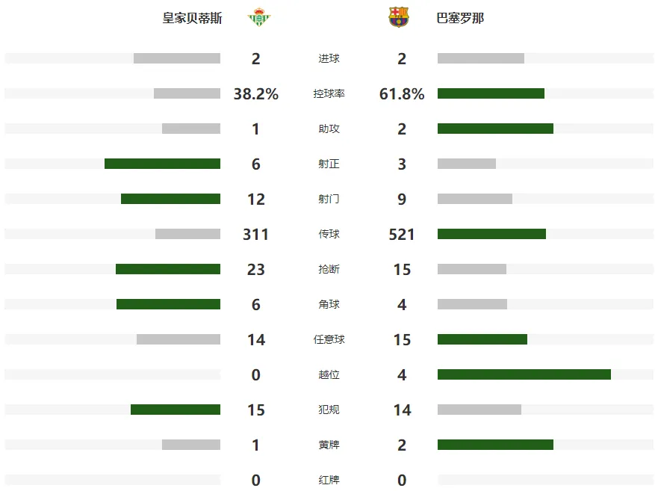Click Betis's green shots on target bar
Viewport: 655px width, 491px height.
(162, 164)
